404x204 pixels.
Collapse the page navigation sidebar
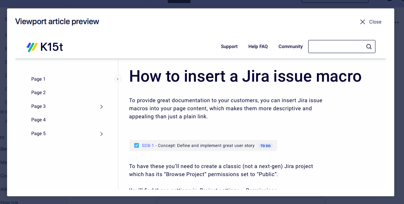118,79
